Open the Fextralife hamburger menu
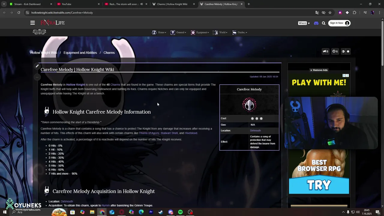The height and width of the screenshot is (216, 384). point(32,23)
